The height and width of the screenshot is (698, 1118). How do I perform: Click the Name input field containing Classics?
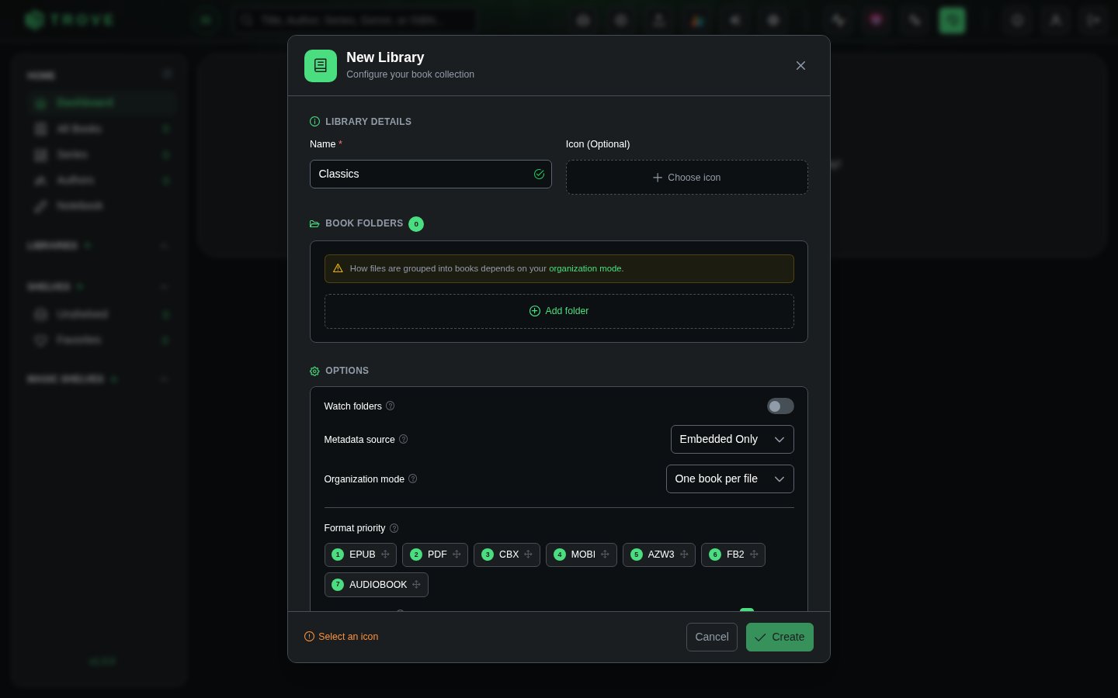pyautogui.click(x=431, y=174)
